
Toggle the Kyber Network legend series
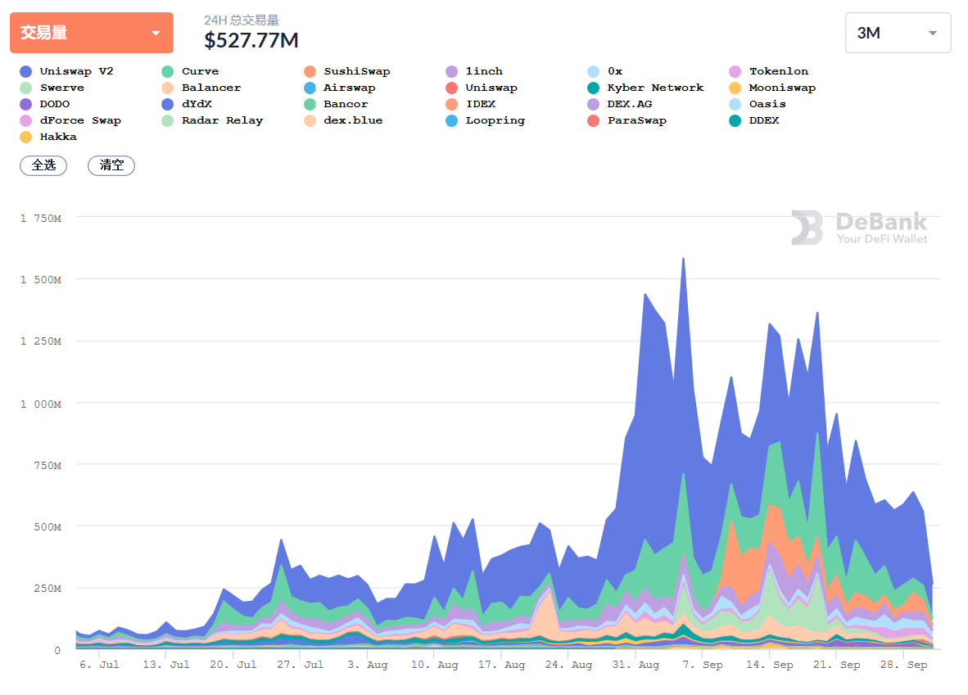[x=646, y=88]
